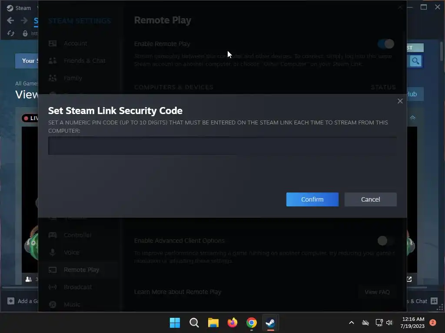Viewport: 445px width, 333px height.
Task: Click Add a Game plus icon
Action: [11, 301]
